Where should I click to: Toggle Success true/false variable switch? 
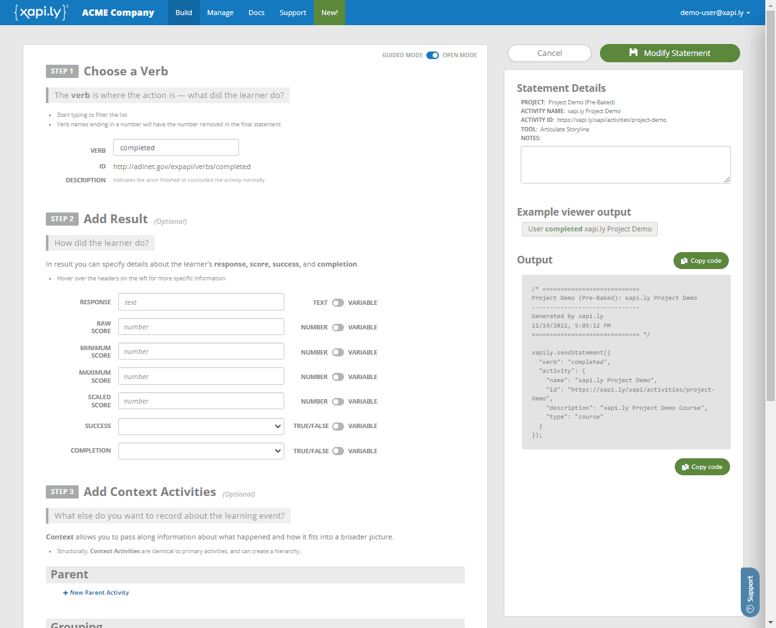click(338, 426)
